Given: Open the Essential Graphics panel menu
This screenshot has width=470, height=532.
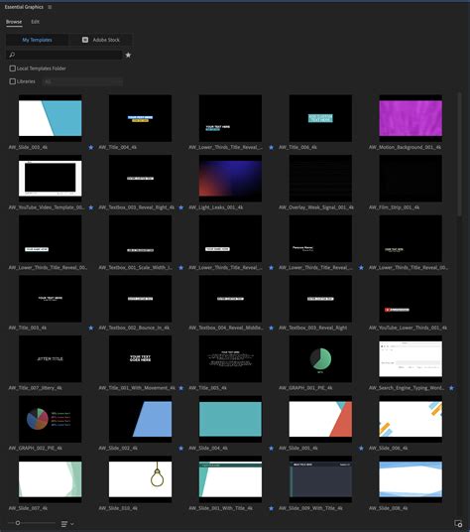Looking at the screenshot, I should [50, 7].
